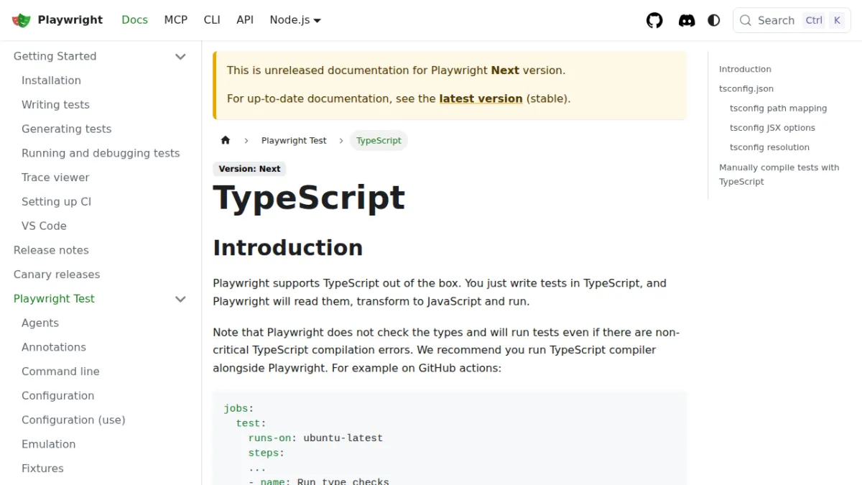
Task: Toggle dark and light mode
Action: click(714, 20)
